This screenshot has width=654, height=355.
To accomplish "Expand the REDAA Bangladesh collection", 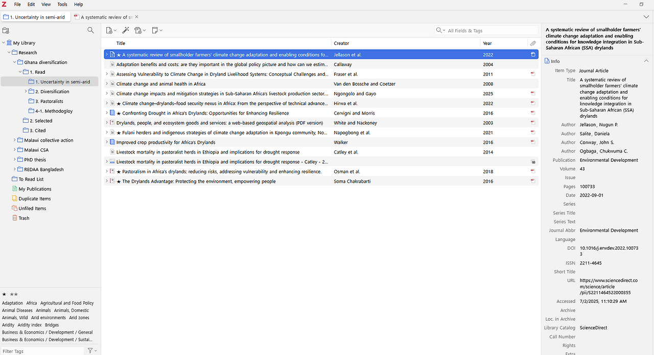I will (x=15, y=169).
